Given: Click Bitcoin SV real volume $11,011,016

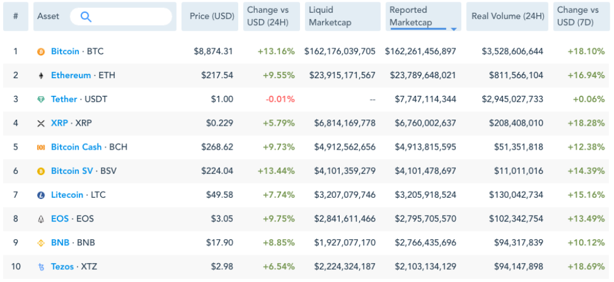Looking at the screenshot, I should [519, 170].
